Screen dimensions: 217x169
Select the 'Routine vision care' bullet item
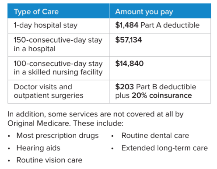(49, 160)
